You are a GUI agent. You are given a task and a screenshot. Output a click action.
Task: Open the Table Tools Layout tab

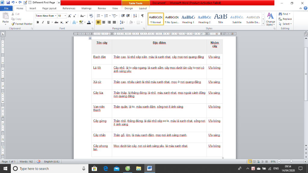pos(143,8)
